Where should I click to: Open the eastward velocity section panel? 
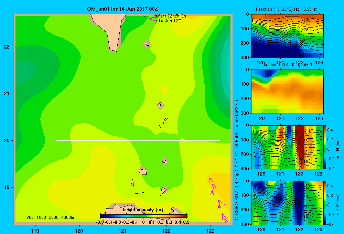coord(287,202)
